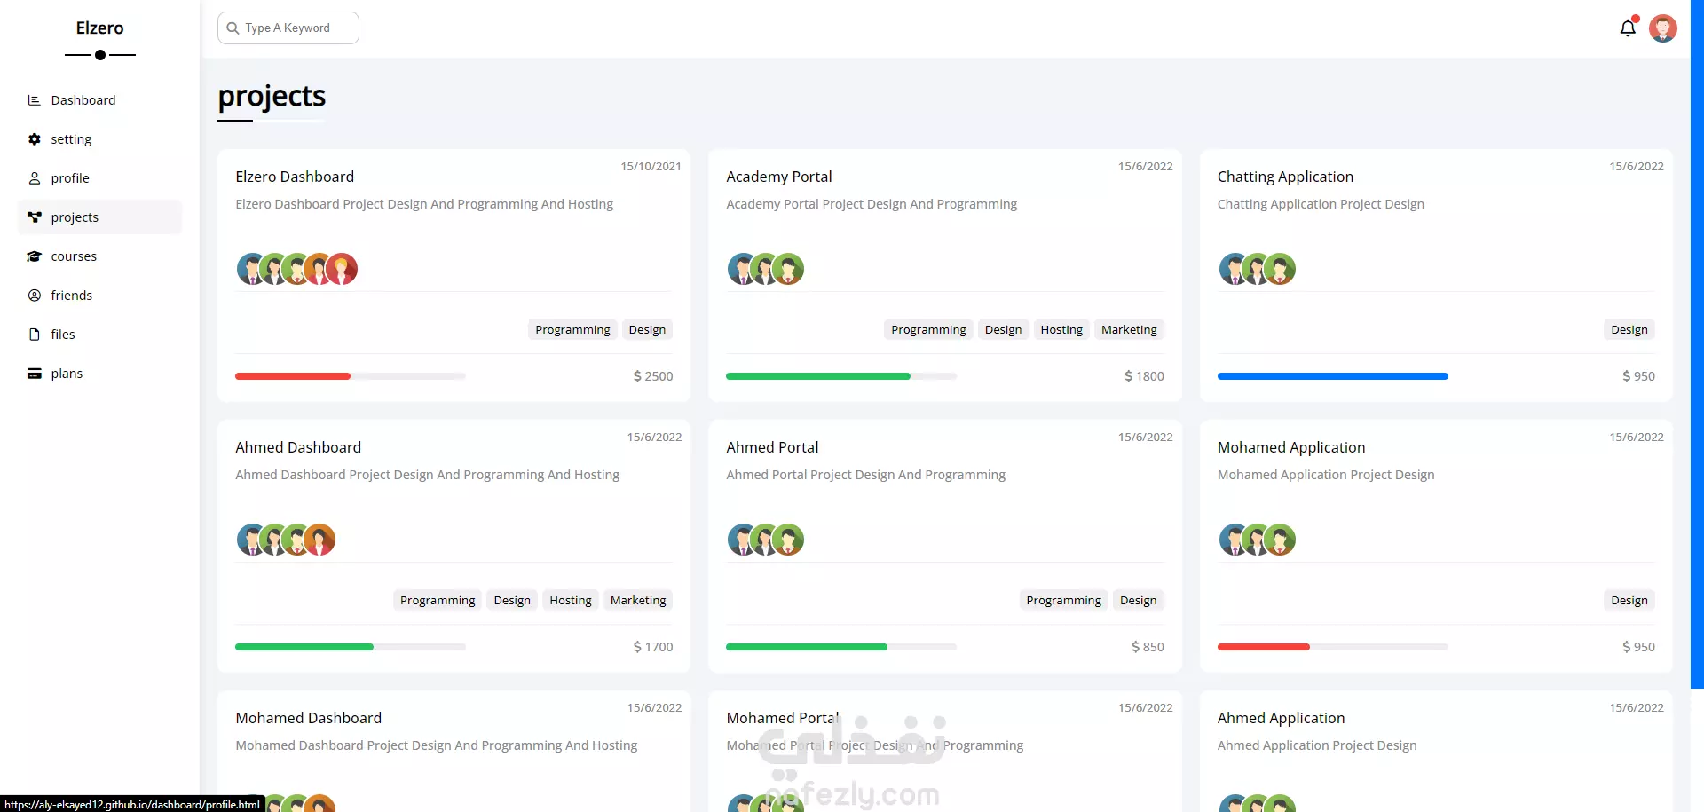Select the Academy Portal project title
This screenshot has width=1704, height=812.
pos(779,177)
